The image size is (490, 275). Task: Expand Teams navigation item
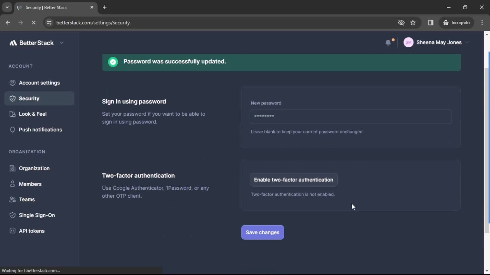(x=27, y=199)
